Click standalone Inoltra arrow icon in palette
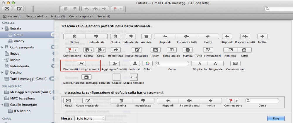The image size is (293, 123). point(262,36)
